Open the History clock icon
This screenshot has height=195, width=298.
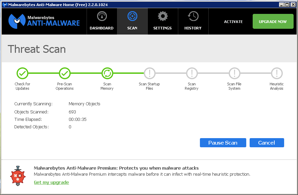pyautogui.click(x=193, y=16)
